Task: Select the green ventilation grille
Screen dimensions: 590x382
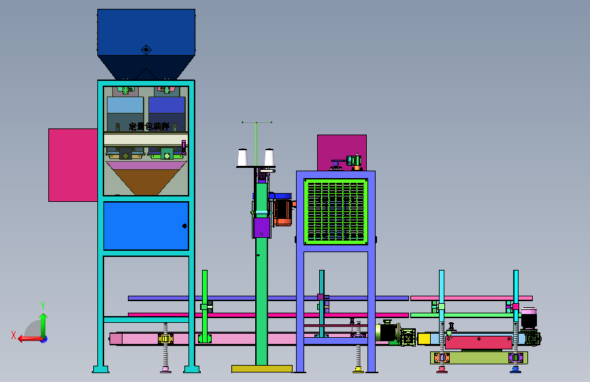Action: click(335, 211)
